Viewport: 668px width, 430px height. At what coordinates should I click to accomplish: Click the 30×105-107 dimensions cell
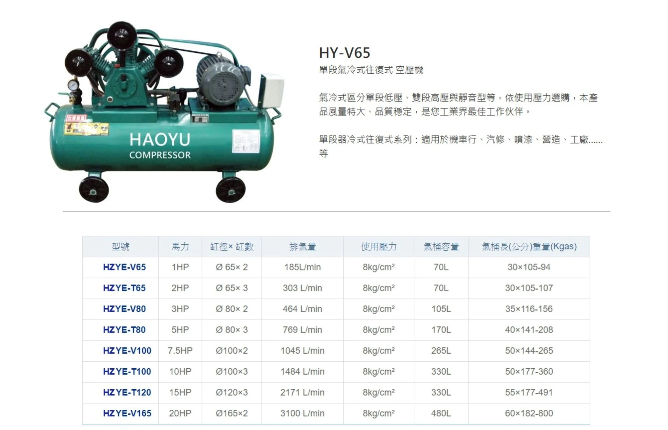[x=529, y=288]
